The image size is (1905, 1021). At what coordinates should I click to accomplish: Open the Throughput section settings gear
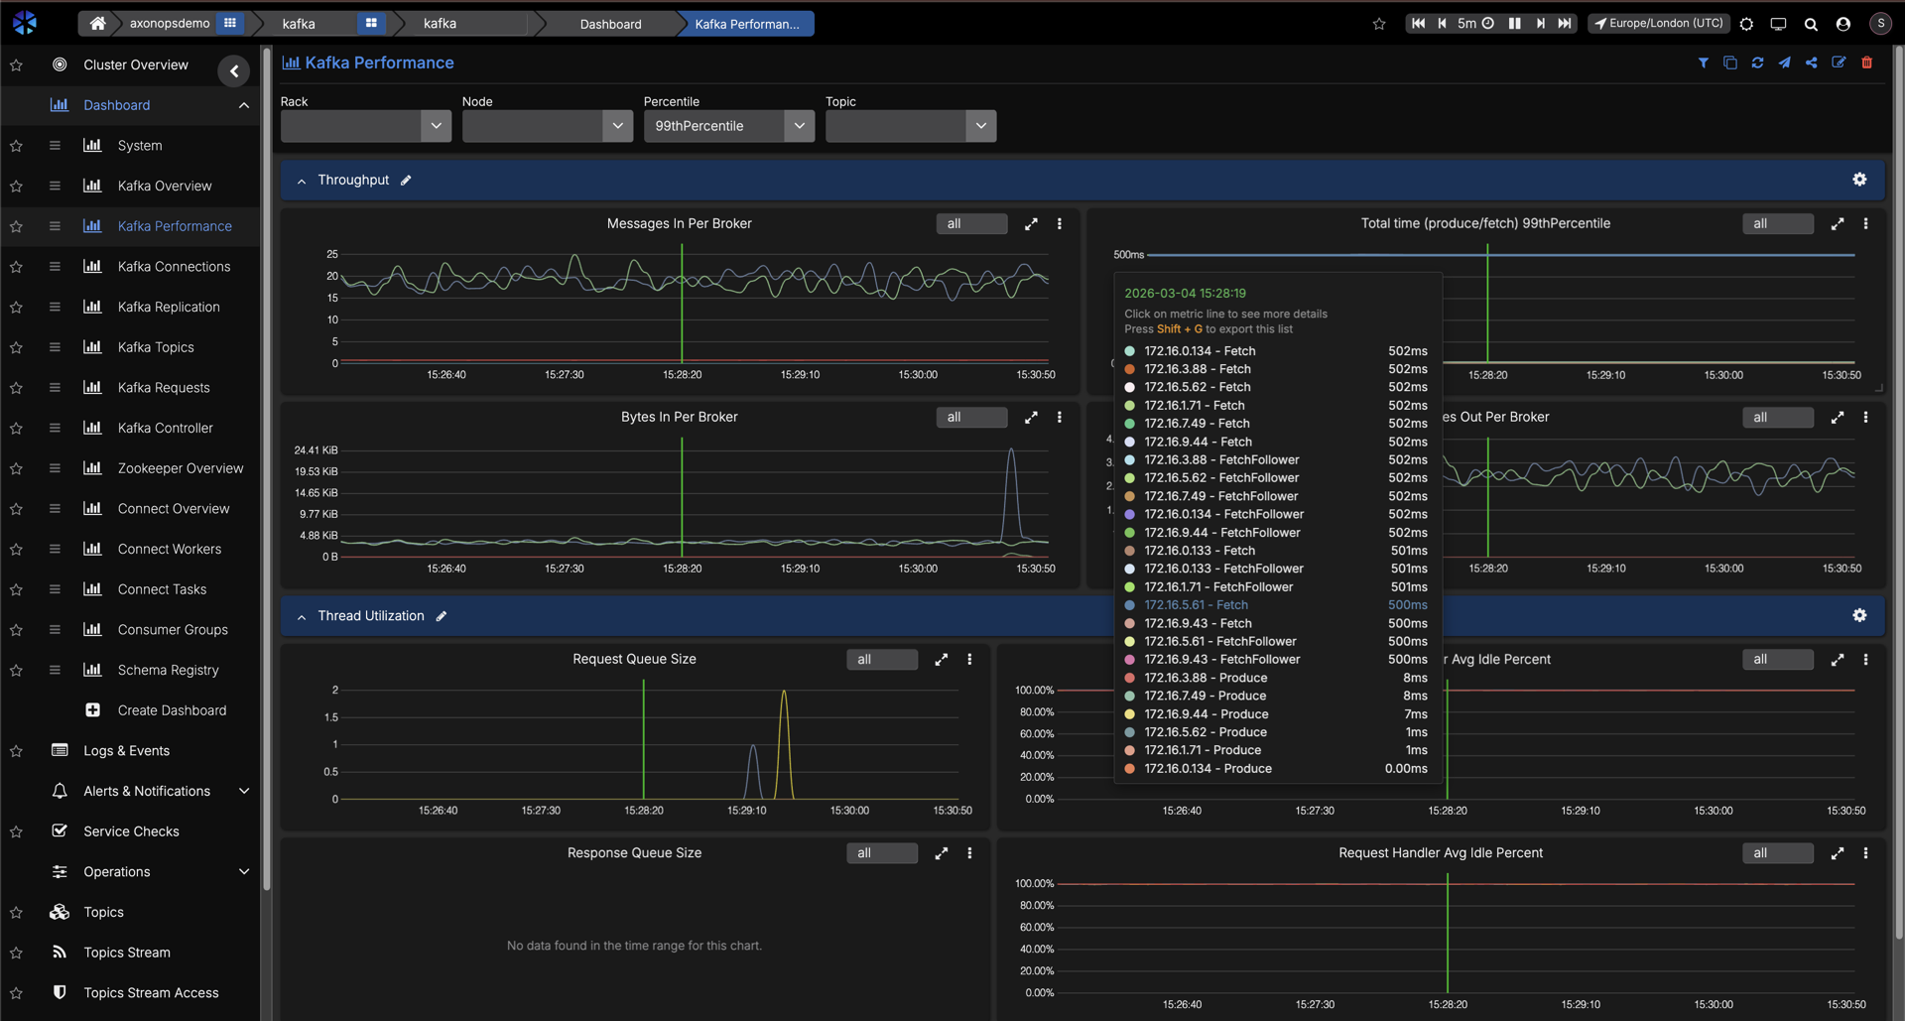(x=1859, y=180)
